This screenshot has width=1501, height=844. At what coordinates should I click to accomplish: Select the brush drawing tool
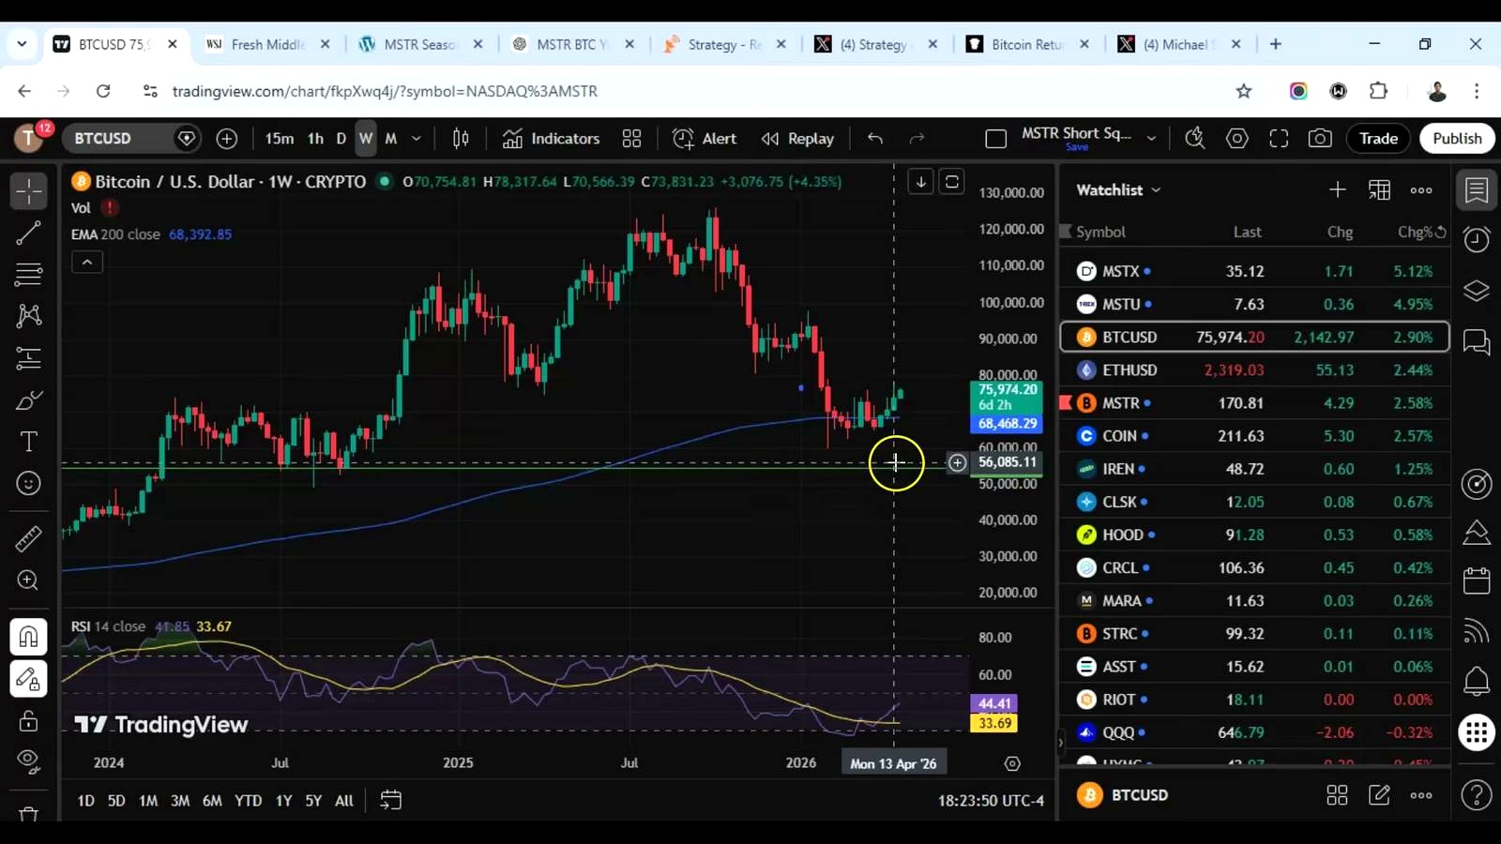point(28,400)
